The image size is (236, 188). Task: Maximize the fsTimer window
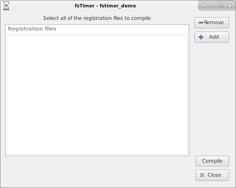pyautogui.click(x=221, y=6)
